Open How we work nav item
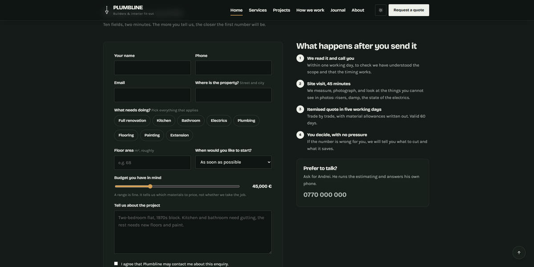 (x=310, y=10)
